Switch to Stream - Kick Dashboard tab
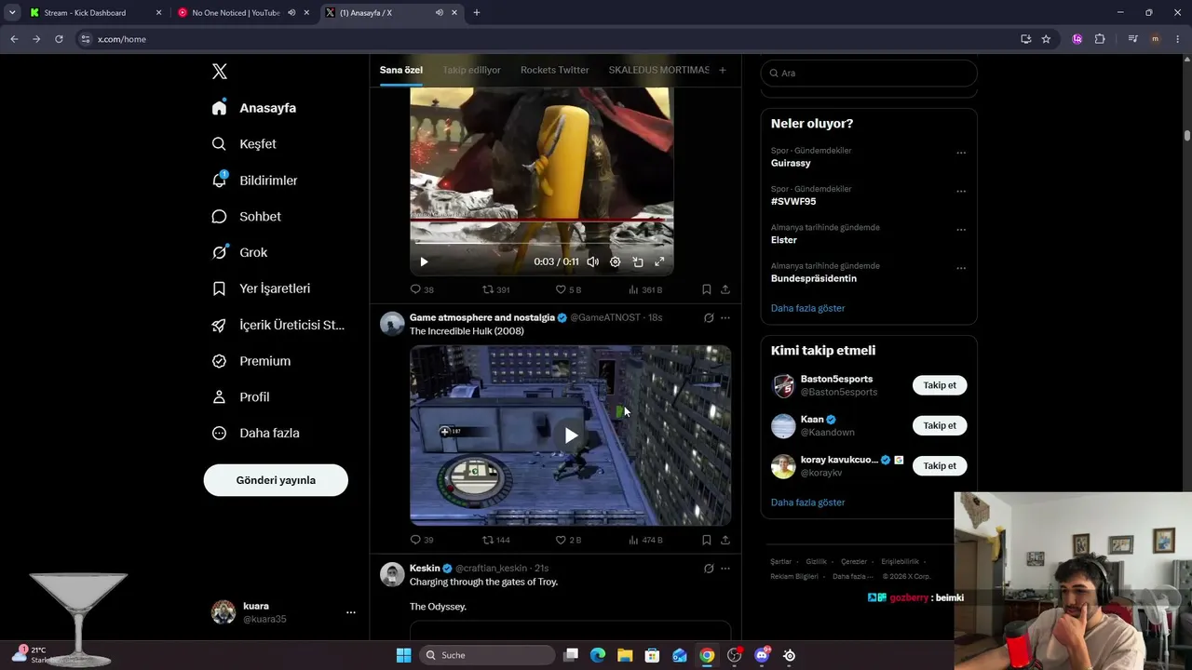The image size is (1192, 670). [95, 13]
